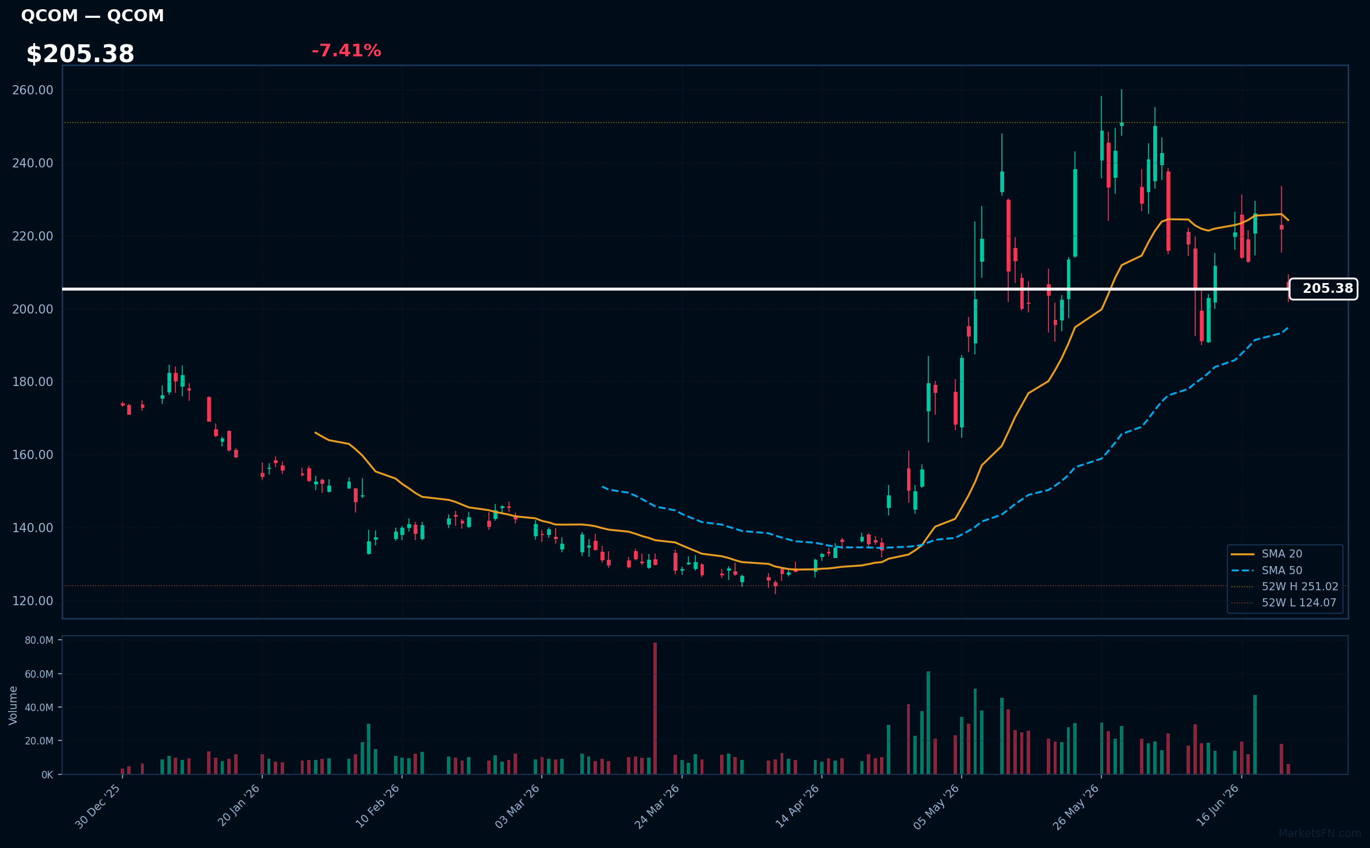
Task: Click the 205.38 price label on right axis
Action: [x=1323, y=289]
